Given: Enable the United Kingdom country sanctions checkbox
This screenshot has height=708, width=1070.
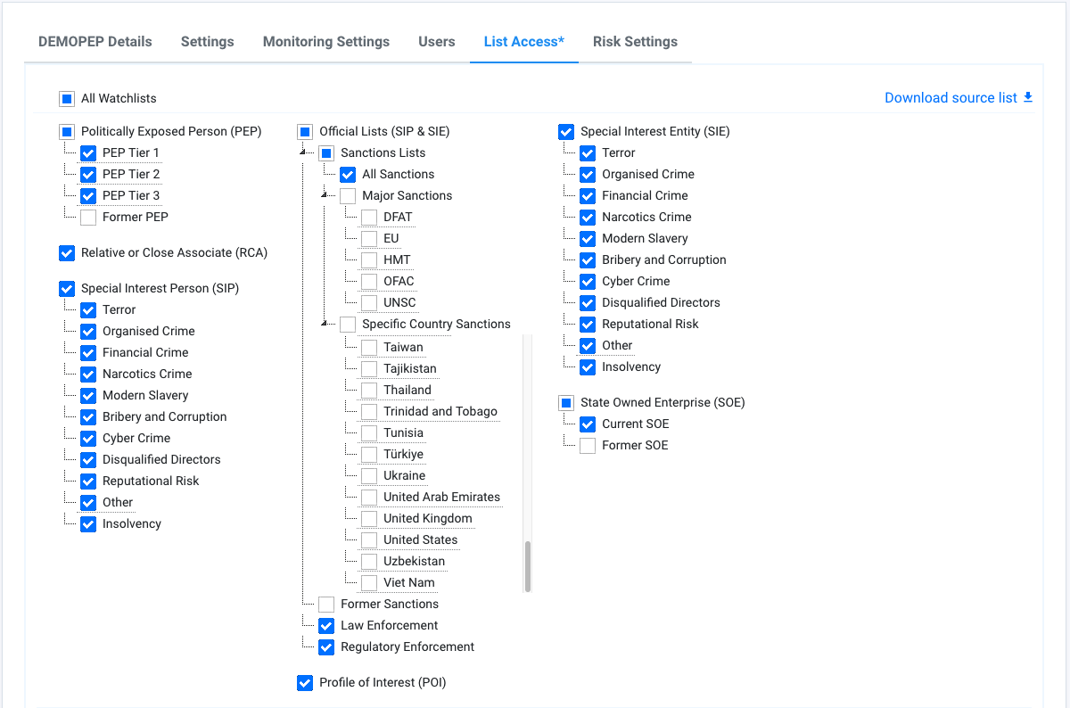Looking at the screenshot, I should coord(369,519).
